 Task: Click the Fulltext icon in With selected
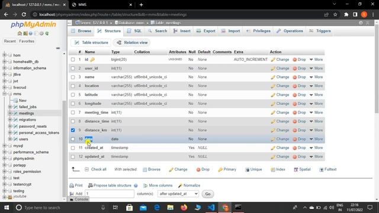pos(321,170)
